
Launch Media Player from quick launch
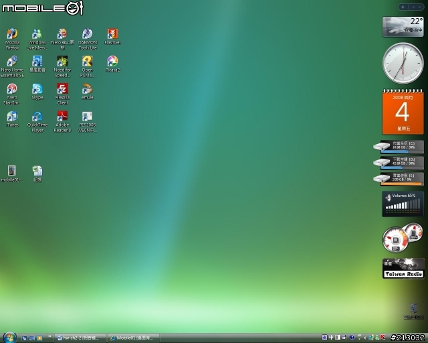point(39,338)
